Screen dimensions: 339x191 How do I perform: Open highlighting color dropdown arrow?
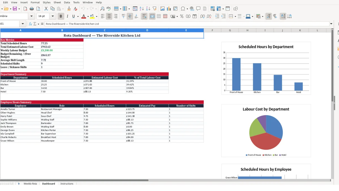click(97, 16)
